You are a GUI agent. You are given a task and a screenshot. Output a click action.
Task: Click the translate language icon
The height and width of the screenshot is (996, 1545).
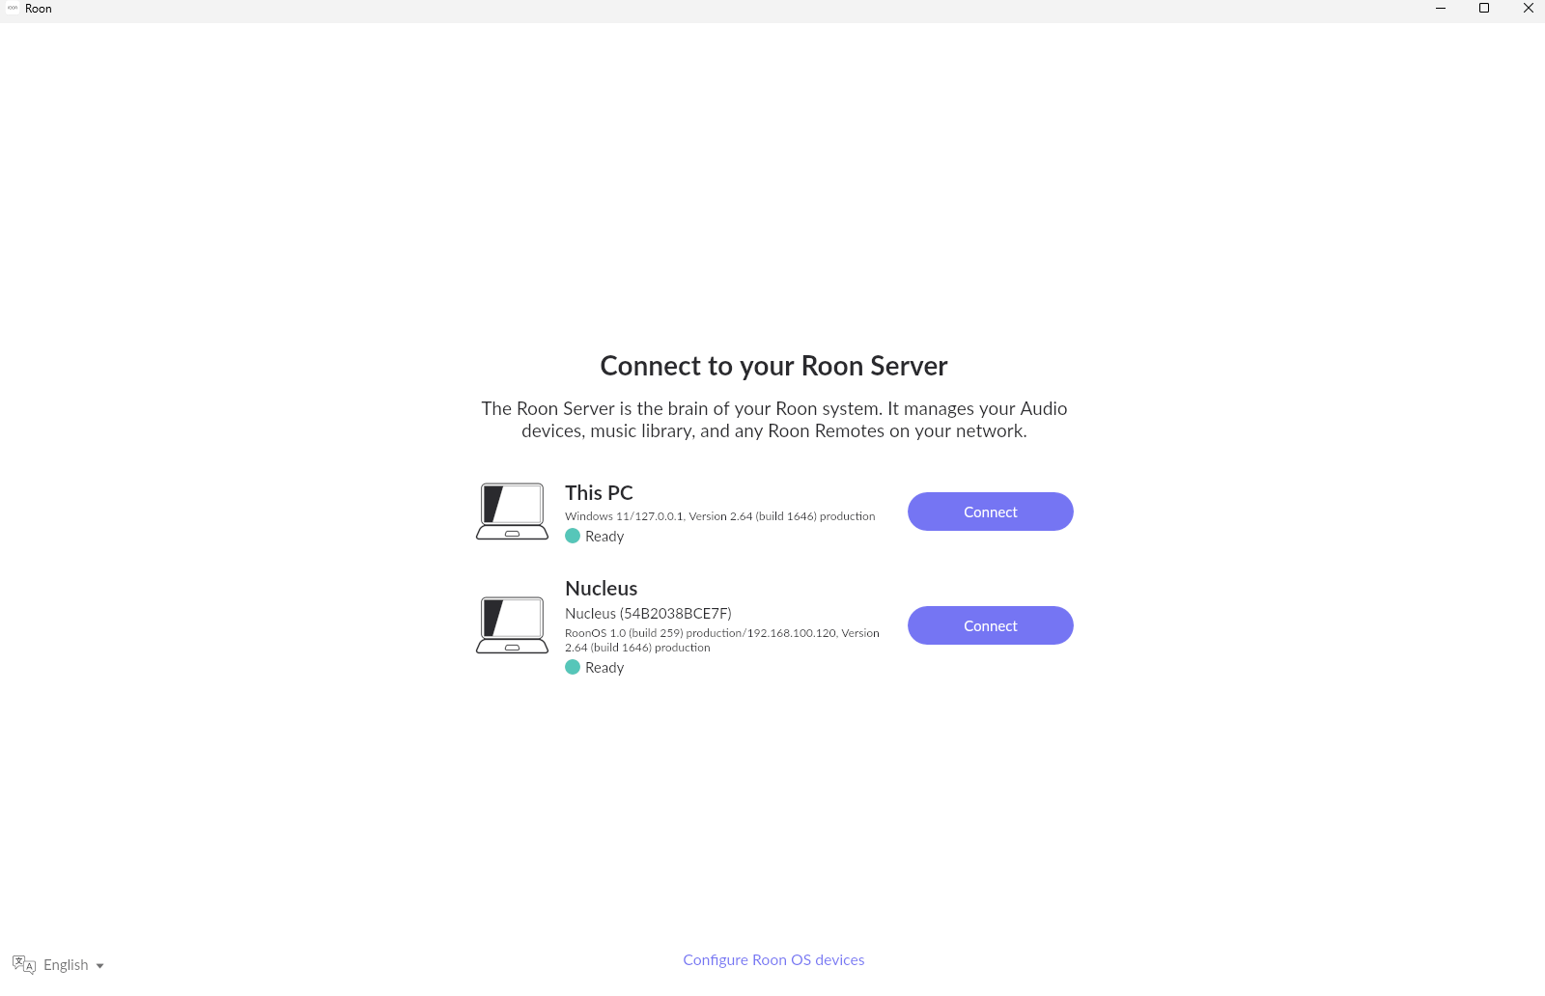click(24, 964)
